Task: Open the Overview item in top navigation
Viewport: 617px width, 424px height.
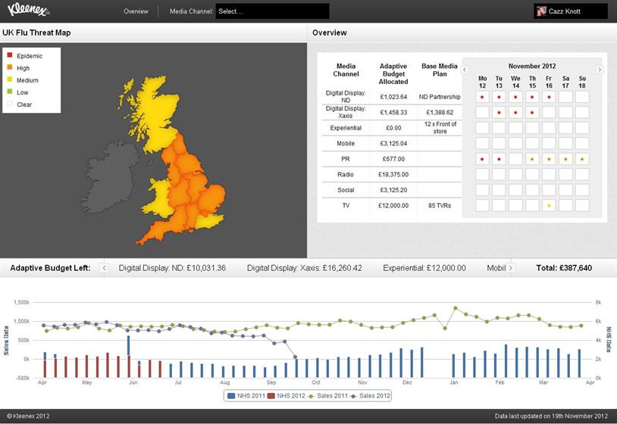Action: click(136, 11)
